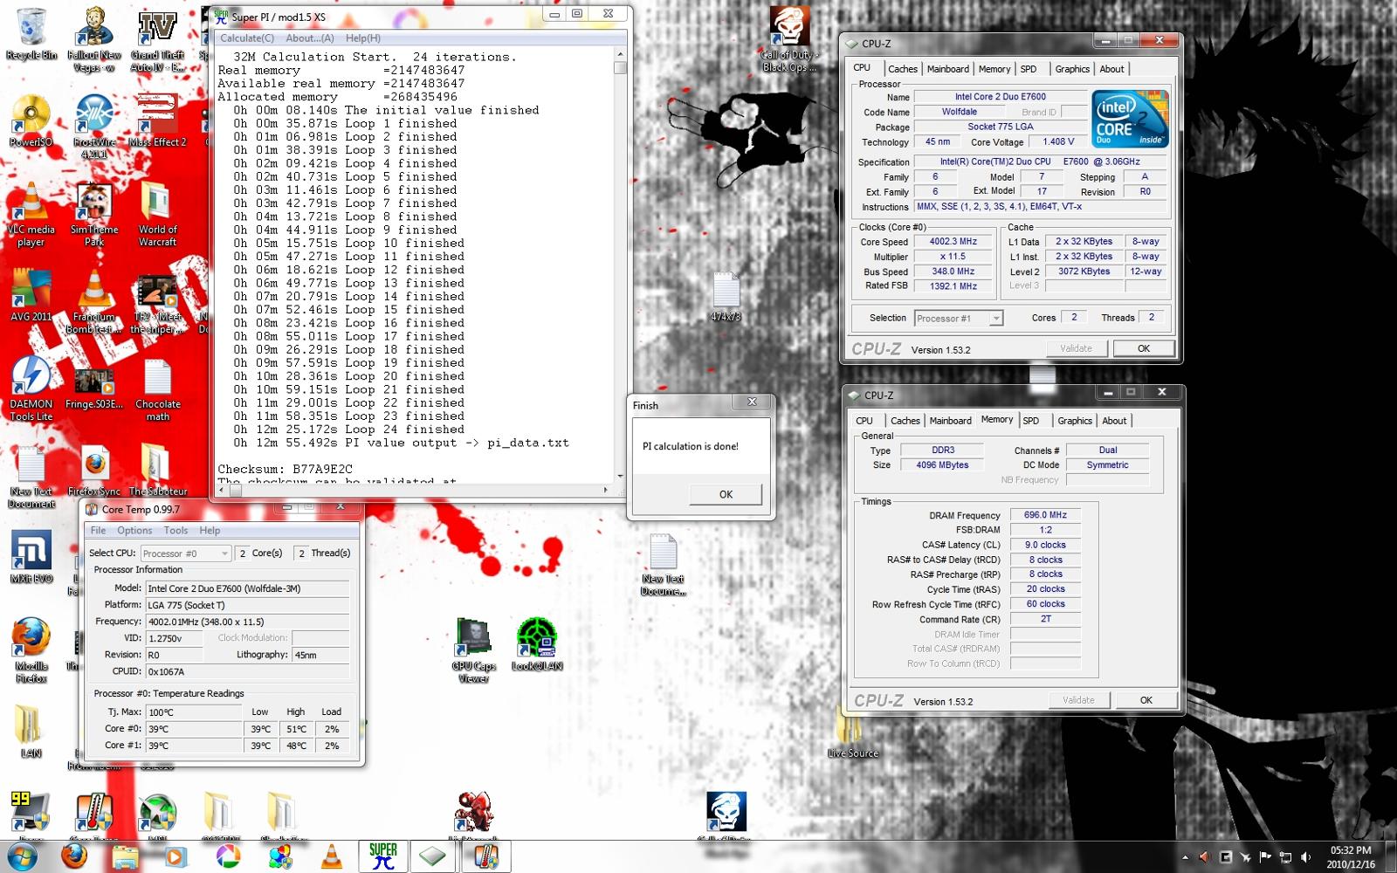Open Tools menu in Core Temp
Screen dimensions: 1397x873
click(175, 531)
